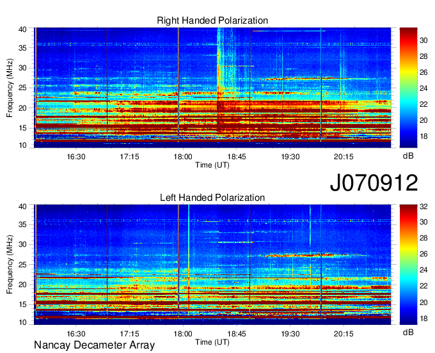Click the "18" value on top colorbar

[x=423, y=136]
